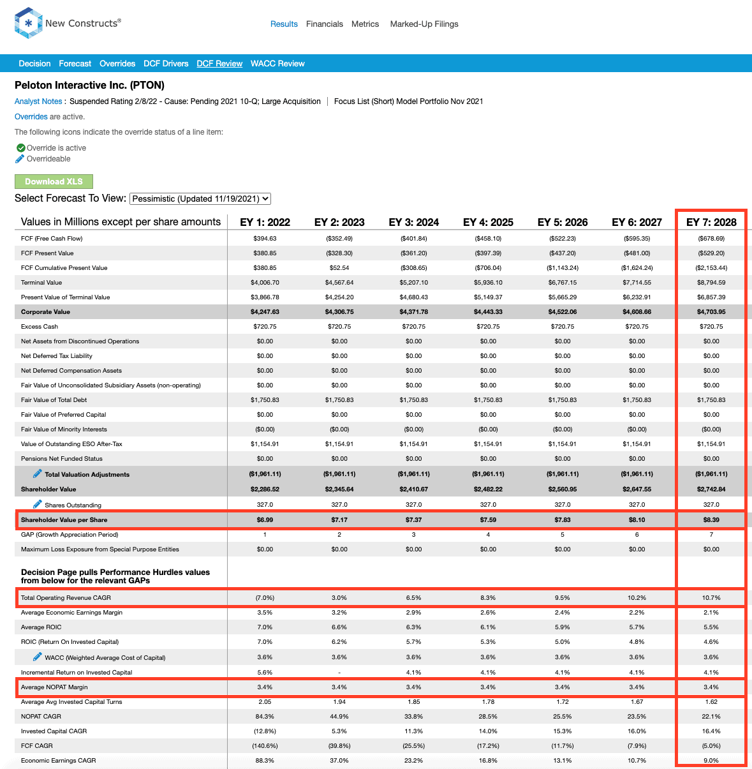Image resolution: width=752 pixels, height=769 pixels.
Task: Click the Economic Earnings CAGR label
Action: [x=58, y=761]
